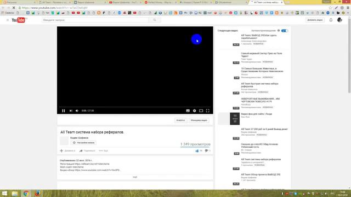Click the video progress bar
Screen dimensions: 351x197
pos(135,107)
